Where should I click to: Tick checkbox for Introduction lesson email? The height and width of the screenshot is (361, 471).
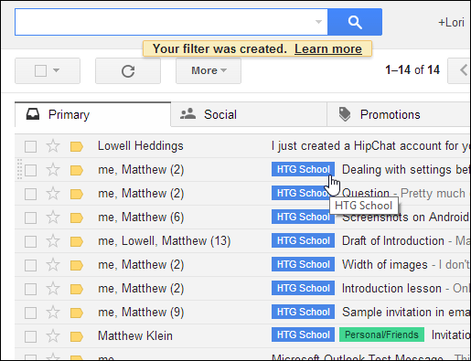pos(30,289)
